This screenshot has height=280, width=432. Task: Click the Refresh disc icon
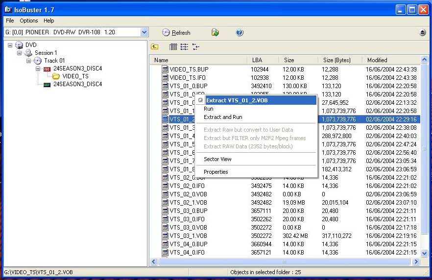click(x=166, y=32)
